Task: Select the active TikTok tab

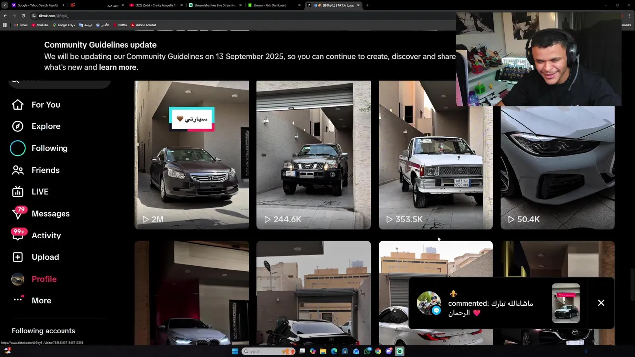Action: (x=333, y=5)
